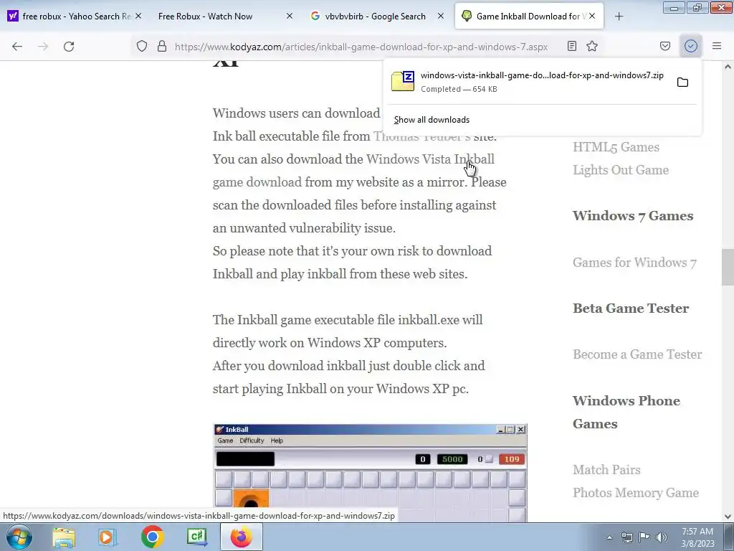Reload the current page
The width and height of the screenshot is (734, 551).
[69, 47]
